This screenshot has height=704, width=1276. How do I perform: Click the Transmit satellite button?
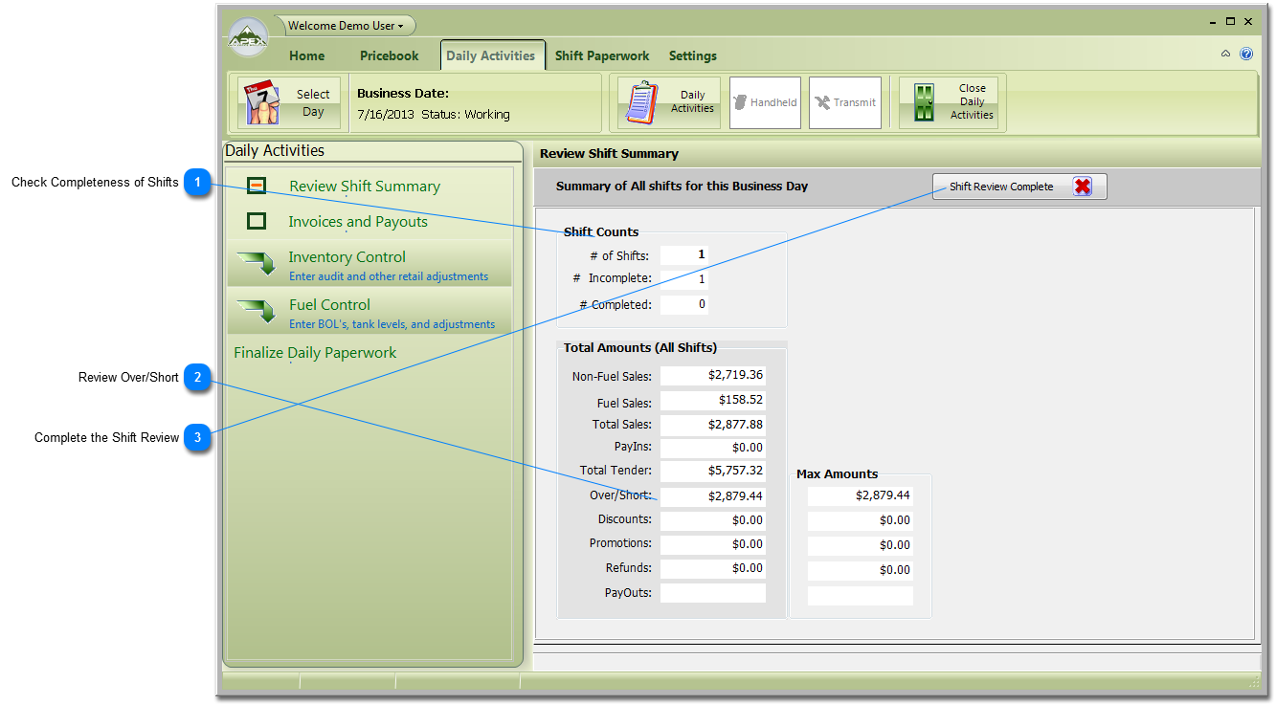pos(844,103)
